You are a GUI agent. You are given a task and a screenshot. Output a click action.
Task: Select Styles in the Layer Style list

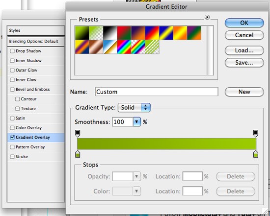[36, 30]
